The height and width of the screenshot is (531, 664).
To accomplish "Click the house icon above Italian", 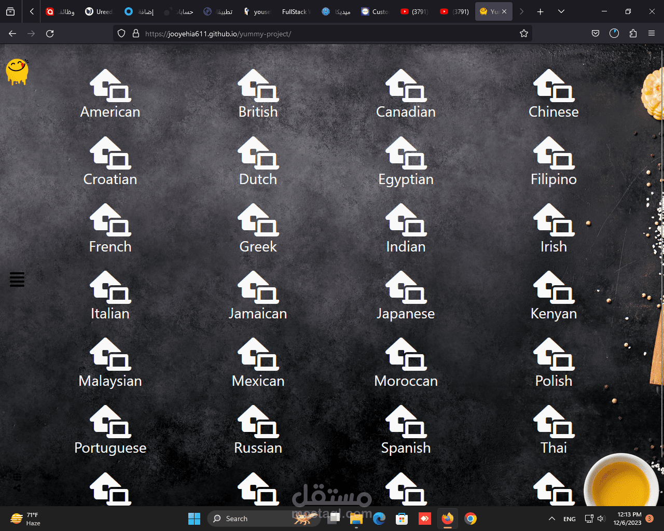I will 110,287.
